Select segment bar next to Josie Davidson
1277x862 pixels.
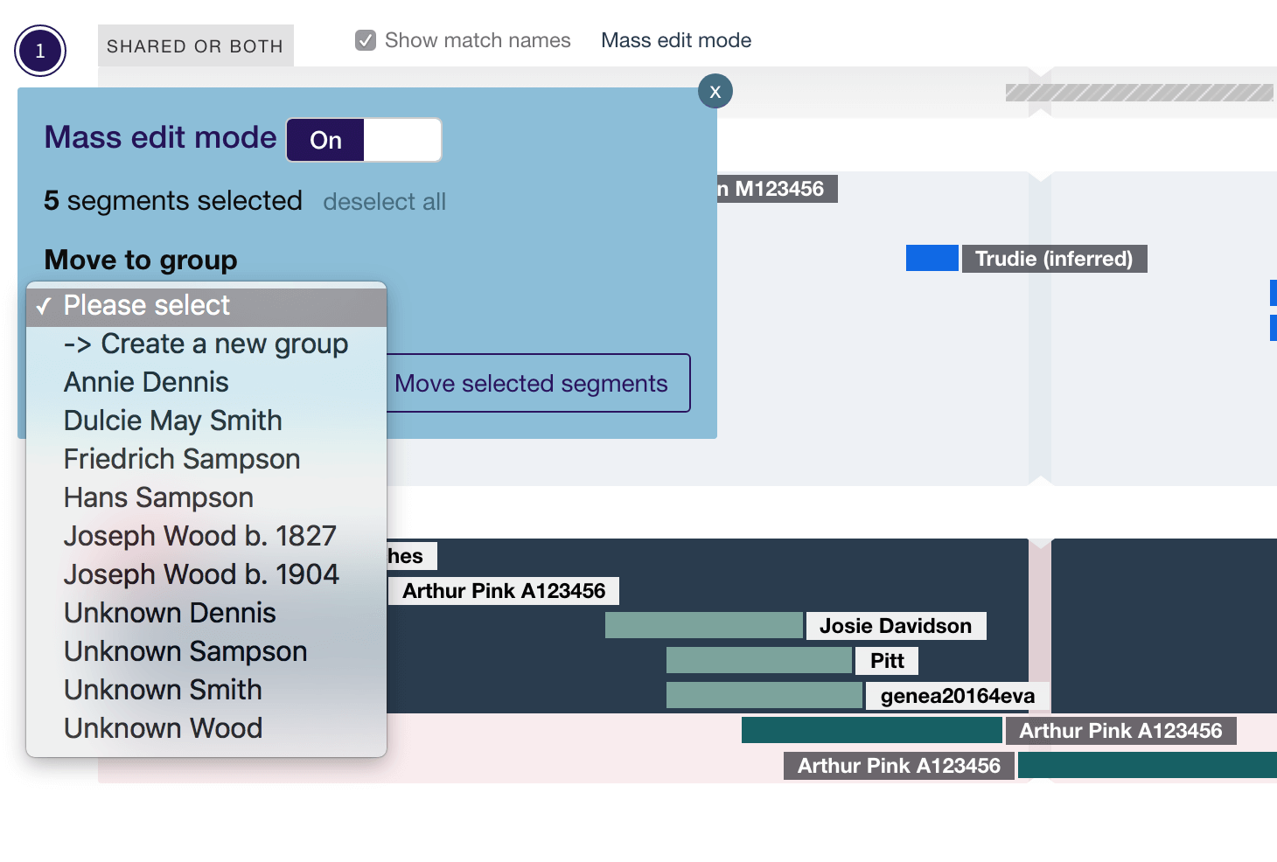703,626
